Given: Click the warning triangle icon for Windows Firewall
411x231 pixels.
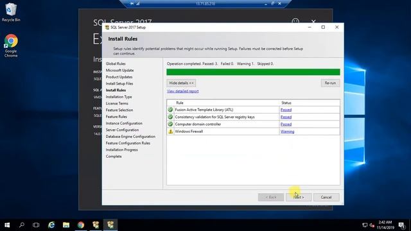Looking at the screenshot, I should click(x=170, y=132).
